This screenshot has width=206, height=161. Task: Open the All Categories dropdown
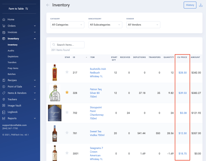tap(67, 25)
